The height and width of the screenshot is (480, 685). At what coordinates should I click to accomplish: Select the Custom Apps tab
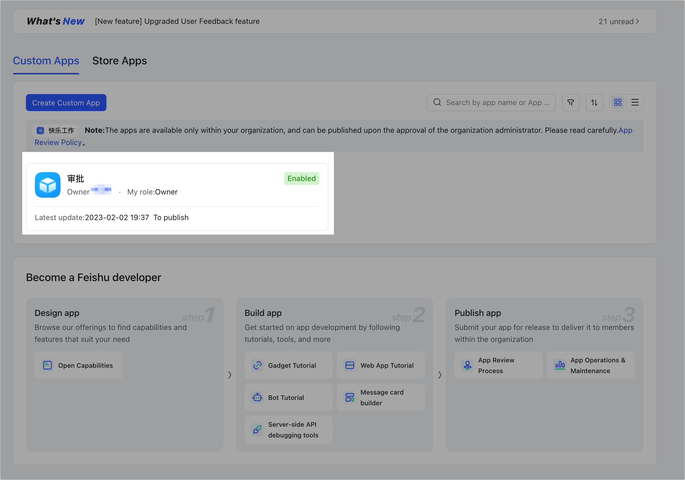[x=46, y=61]
